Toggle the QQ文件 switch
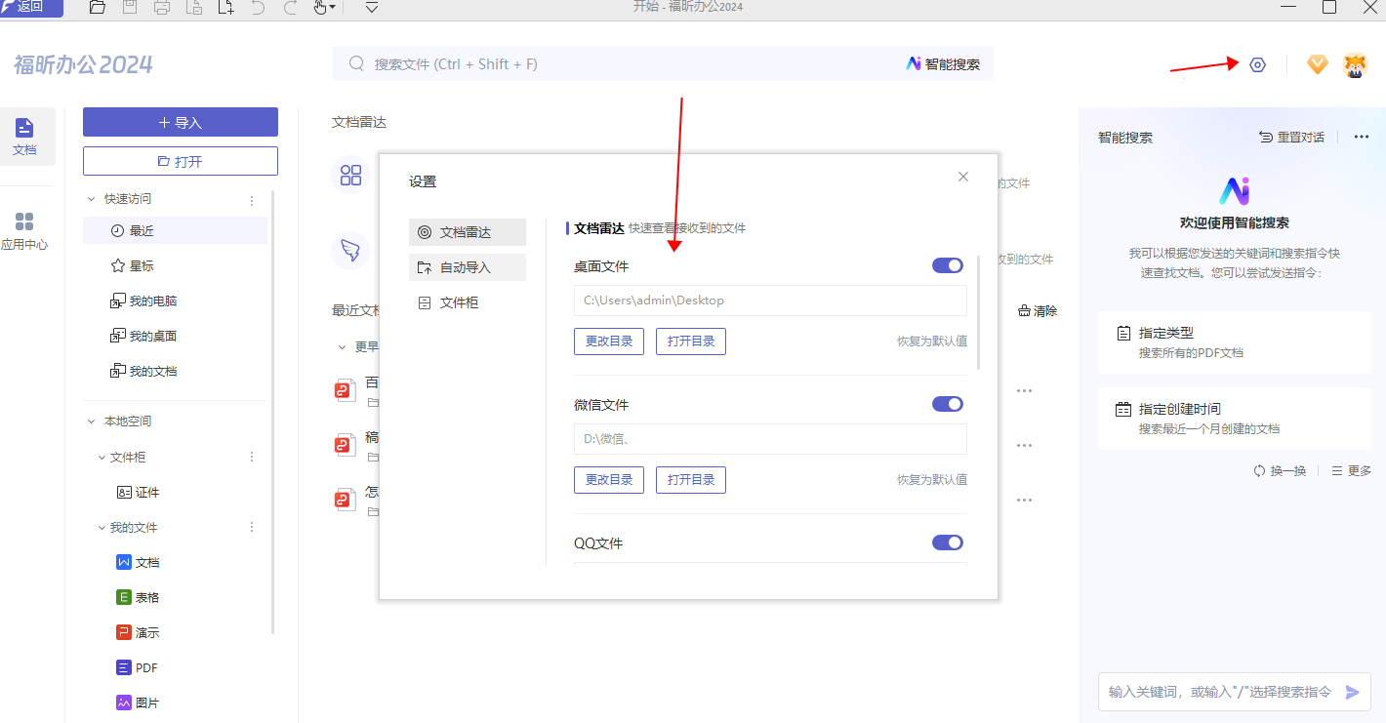Image resolution: width=1386 pixels, height=723 pixels. [x=948, y=542]
